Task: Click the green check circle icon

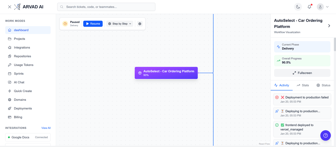Action: coord(277,125)
